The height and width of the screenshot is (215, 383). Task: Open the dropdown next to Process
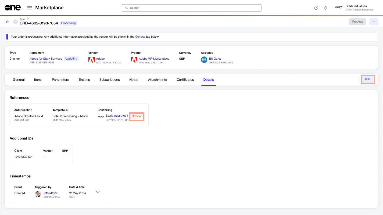coord(374,22)
